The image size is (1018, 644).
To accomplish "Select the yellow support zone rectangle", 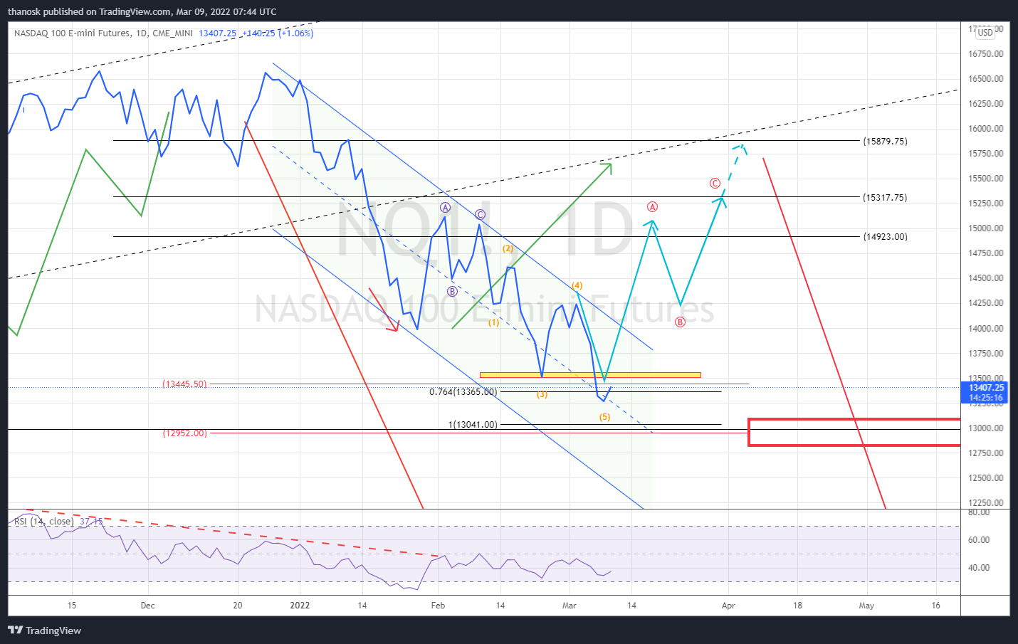I will pyautogui.click(x=590, y=375).
